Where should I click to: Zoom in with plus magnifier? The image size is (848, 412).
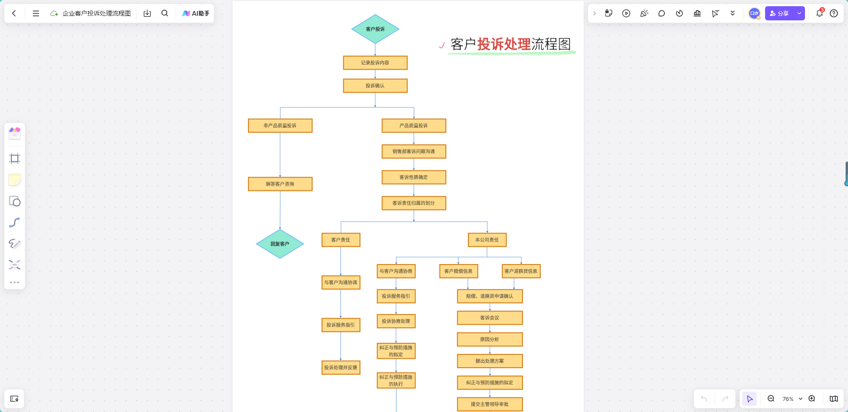[812, 399]
